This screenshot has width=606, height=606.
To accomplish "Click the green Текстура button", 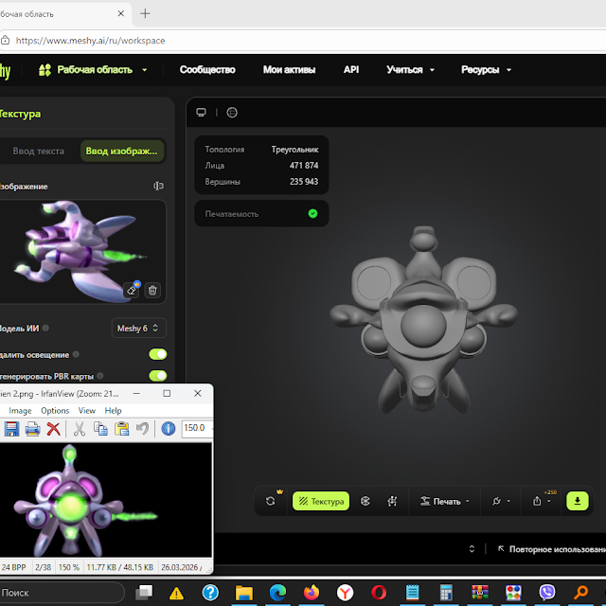I will pos(321,501).
